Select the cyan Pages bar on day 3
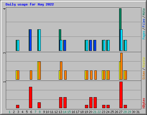Image resolution: width=147 pixels, height=115 pixels. click(x=18, y=45)
